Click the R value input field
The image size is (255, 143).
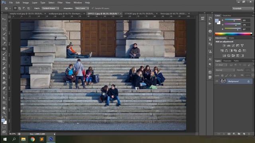click(246, 20)
